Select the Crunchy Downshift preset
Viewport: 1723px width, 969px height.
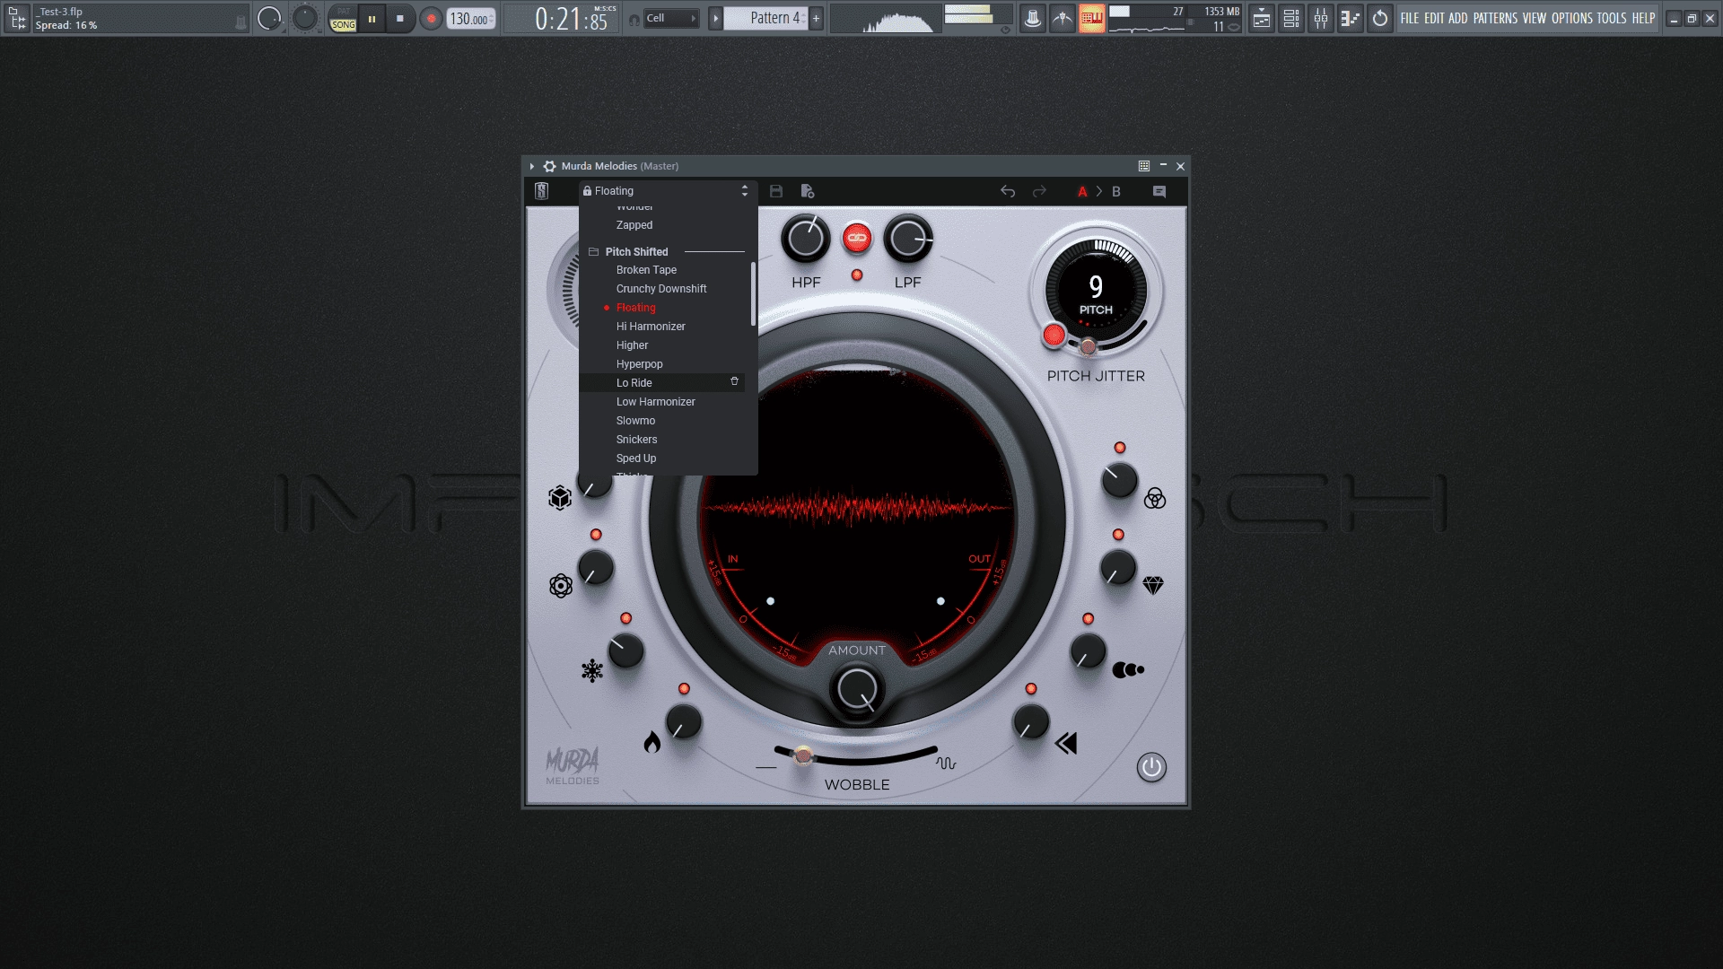point(661,289)
